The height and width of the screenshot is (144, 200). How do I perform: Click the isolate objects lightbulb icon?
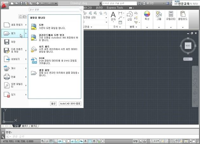[x=186, y=141]
